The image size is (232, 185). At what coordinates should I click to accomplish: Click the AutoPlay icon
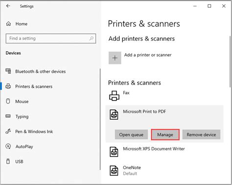[8, 146]
